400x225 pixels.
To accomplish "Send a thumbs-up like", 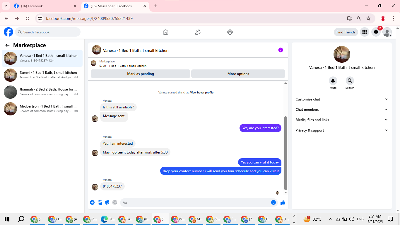I will tap(283, 202).
